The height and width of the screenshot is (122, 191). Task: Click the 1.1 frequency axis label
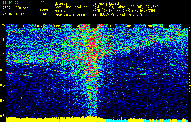point(2,40)
